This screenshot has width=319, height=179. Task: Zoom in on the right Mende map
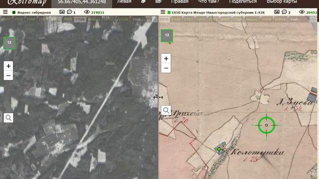point(166,59)
